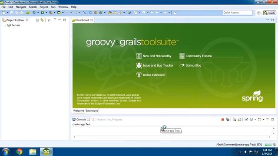Click Collapse All in Project Explorer
278x156 pixels.
point(37,20)
